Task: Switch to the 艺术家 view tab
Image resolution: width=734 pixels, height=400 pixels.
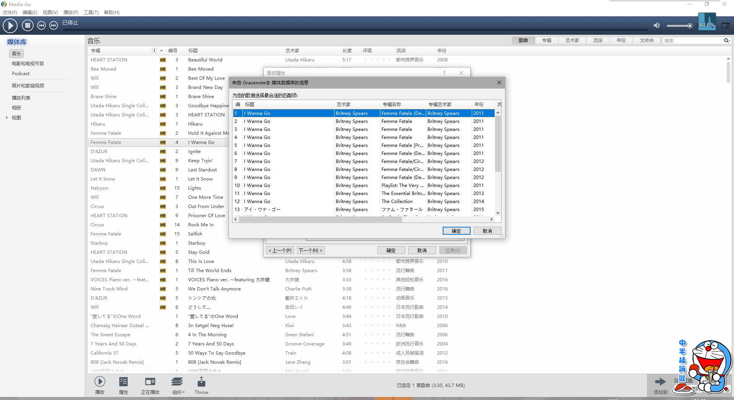Action: (572, 40)
